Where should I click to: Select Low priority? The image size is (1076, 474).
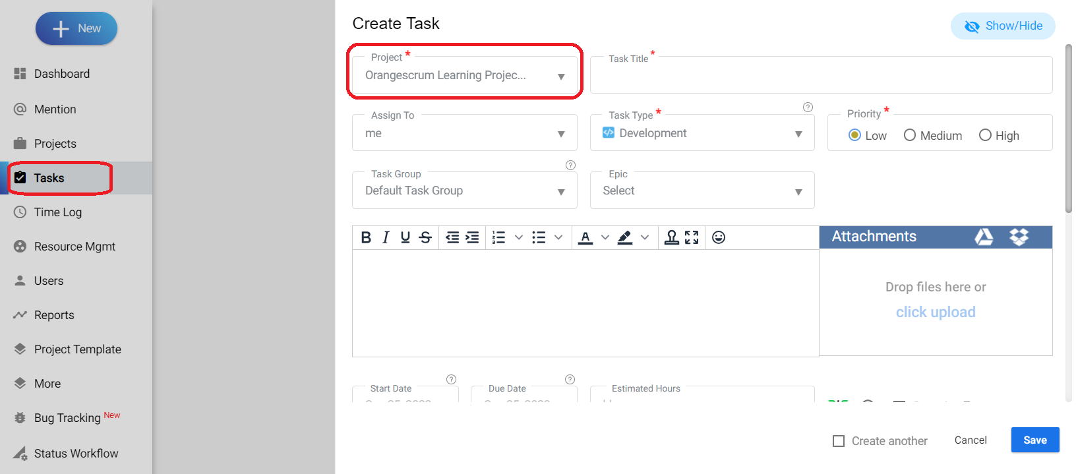click(x=854, y=135)
